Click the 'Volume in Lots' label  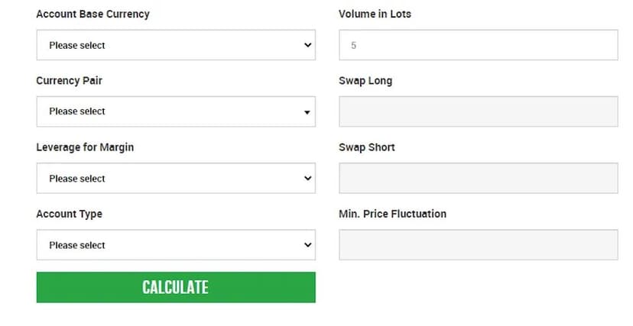pyautogui.click(x=375, y=14)
